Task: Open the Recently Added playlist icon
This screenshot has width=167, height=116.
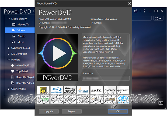Action: coord(12,83)
